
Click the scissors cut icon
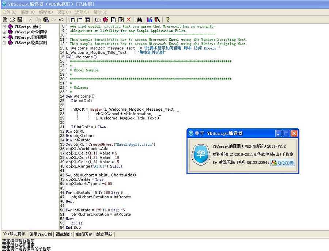coord(30,20)
